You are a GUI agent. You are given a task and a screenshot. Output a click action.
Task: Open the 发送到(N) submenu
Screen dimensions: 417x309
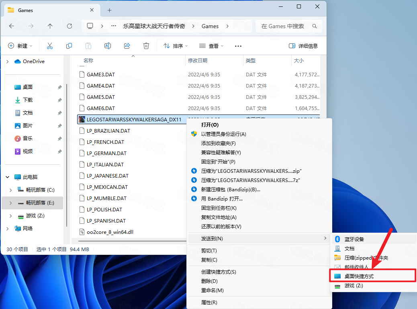click(259, 239)
